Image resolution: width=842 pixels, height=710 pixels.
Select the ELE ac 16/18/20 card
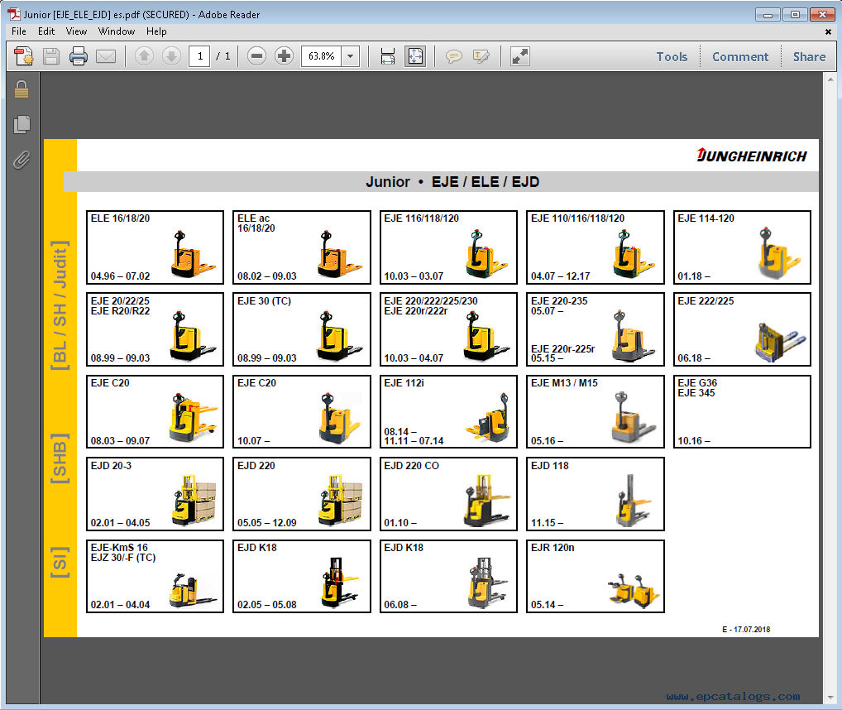[x=301, y=247]
